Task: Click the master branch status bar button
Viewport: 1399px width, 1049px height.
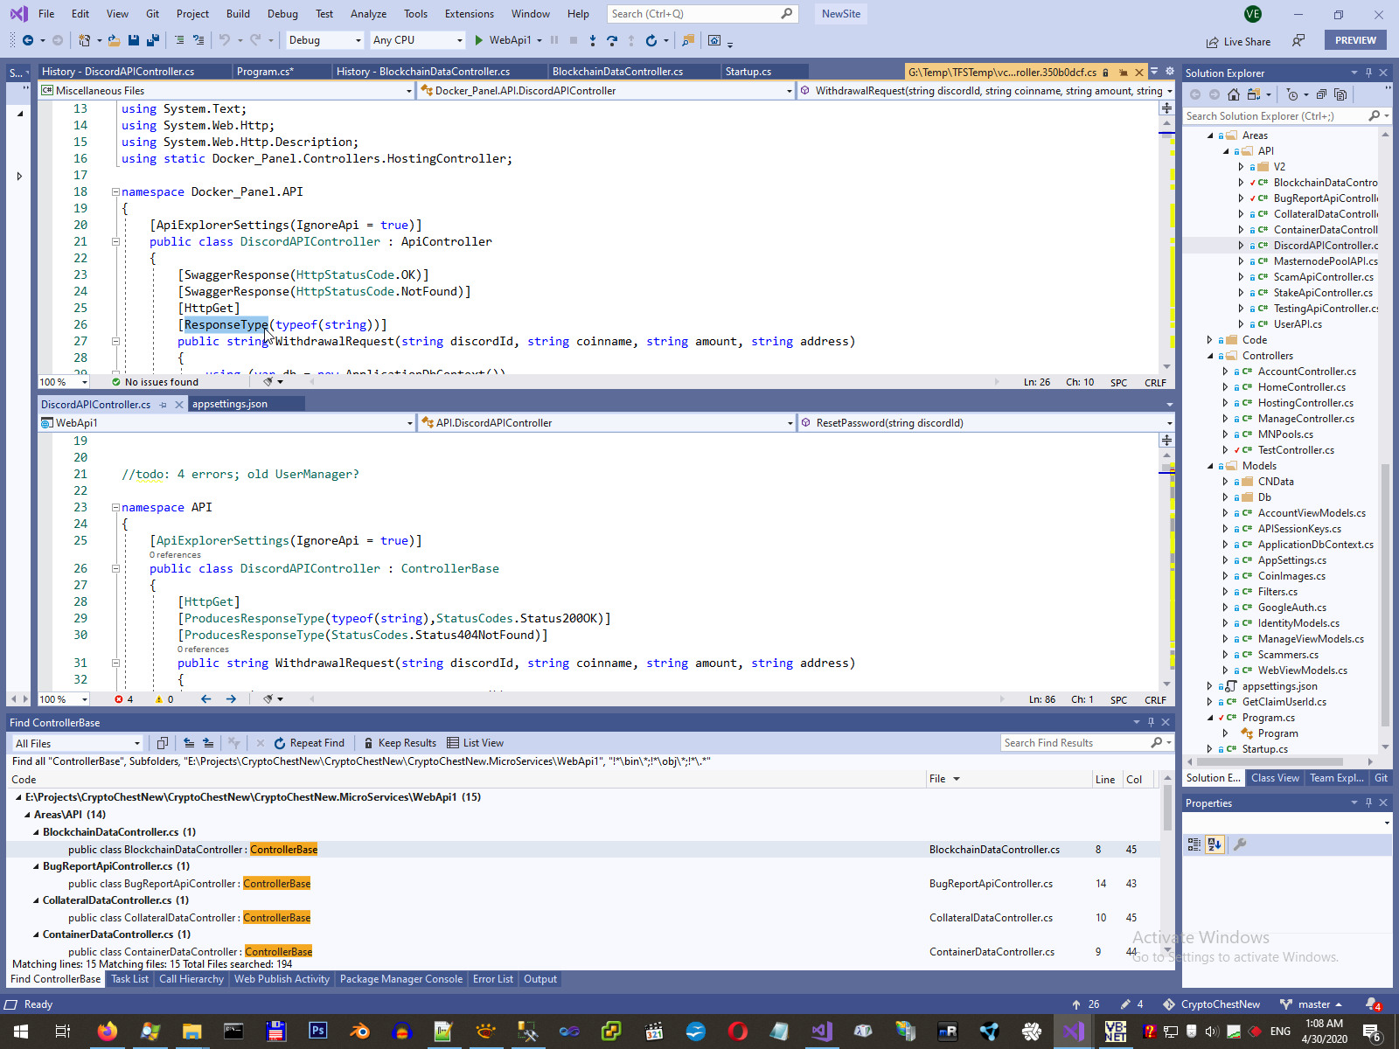Action: tap(1310, 1004)
